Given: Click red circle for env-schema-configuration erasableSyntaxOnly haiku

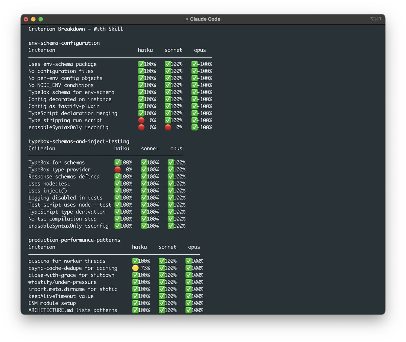Looking at the screenshot, I should [141, 127].
